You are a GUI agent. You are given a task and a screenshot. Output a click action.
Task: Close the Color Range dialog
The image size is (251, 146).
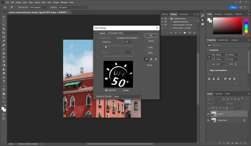pyautogui.click(x=157, y=28)
